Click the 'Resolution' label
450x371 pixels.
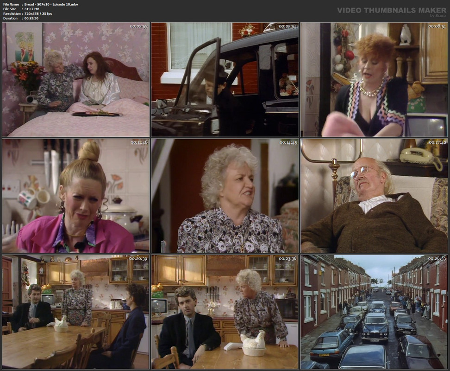12,13
